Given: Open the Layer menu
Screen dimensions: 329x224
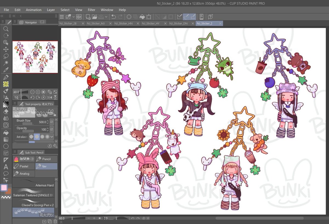Looking at the screenshot, I should [51, 10].
